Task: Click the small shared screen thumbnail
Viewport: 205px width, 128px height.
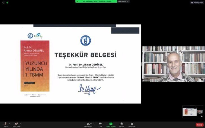Action: click(193, 112)
